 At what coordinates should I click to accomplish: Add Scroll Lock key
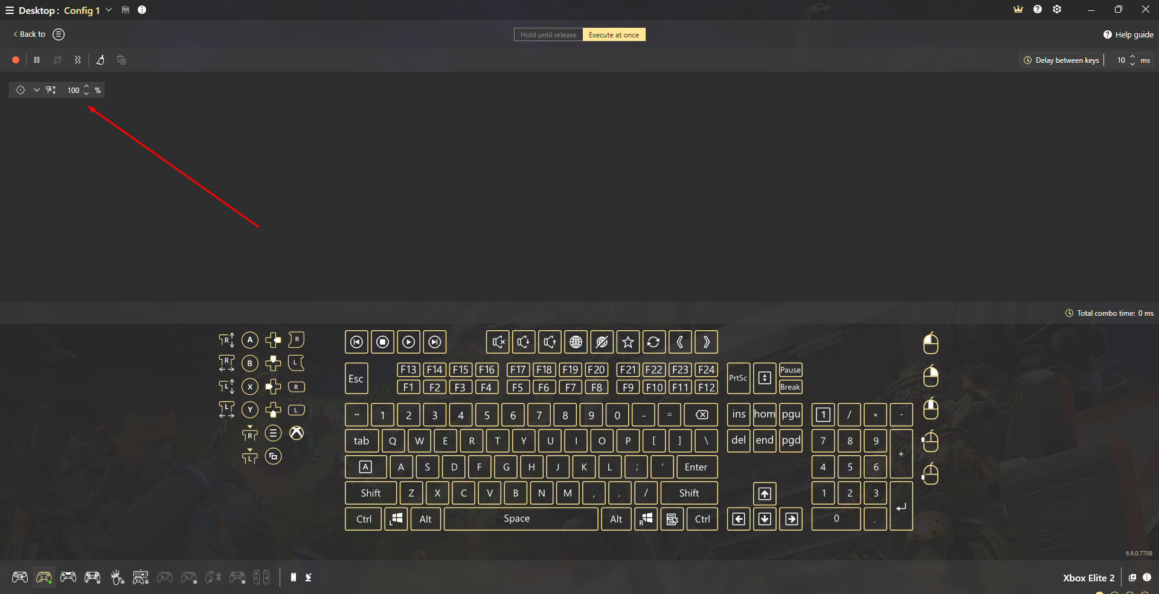pos(765,378)
